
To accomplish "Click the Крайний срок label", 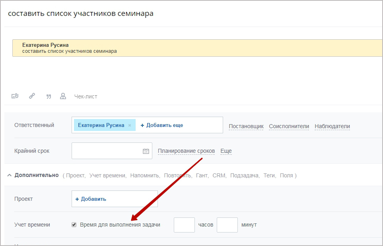I will click(x=32, y=151).
